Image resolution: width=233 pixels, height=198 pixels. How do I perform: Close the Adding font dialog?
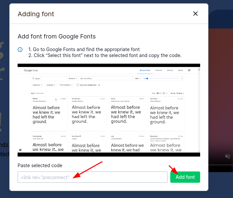pyautogui.click(x=195, y=14)
